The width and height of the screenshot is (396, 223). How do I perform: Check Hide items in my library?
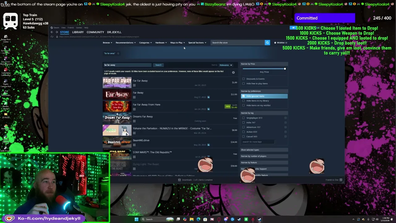243,101
